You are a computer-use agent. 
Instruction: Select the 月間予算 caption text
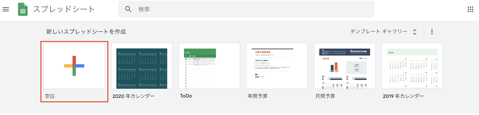[x=325, y=96]
